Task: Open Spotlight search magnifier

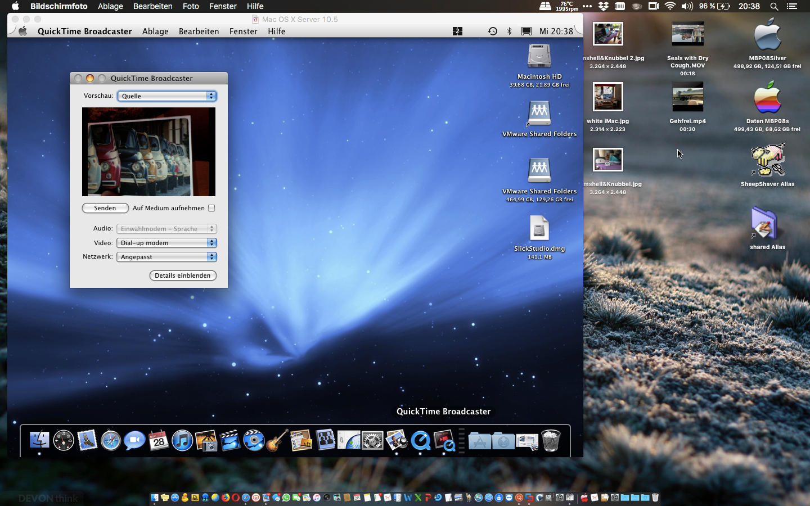Action: pos(774,6)
